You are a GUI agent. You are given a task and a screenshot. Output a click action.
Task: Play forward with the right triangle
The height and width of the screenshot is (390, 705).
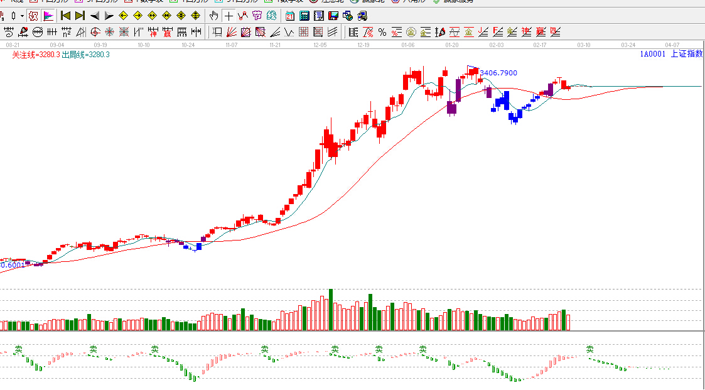[x=109, y=16]
